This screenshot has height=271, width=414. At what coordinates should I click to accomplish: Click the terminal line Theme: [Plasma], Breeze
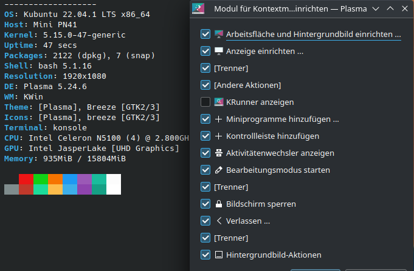[x=82, y=107]
